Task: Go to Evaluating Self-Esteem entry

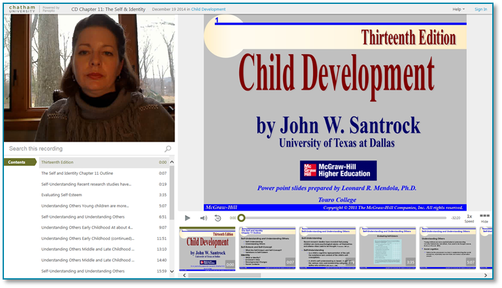Action: (x=104, y=195)
